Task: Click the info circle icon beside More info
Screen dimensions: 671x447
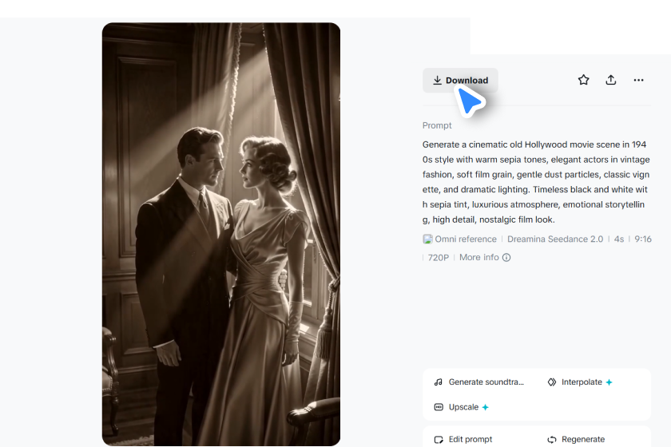Action: (x=506, y=258)
